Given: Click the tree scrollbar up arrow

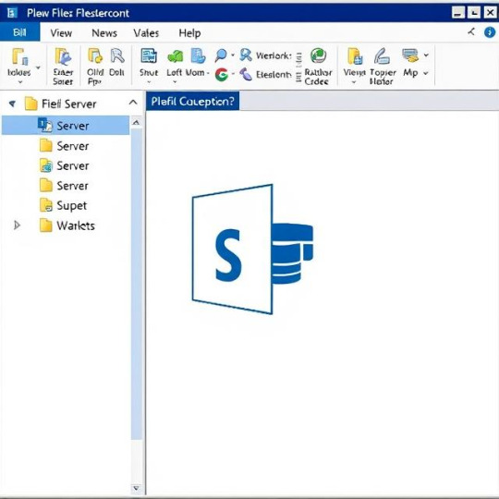Looking at the screenshot, I should pyautogui.click(x=136, y=122).
